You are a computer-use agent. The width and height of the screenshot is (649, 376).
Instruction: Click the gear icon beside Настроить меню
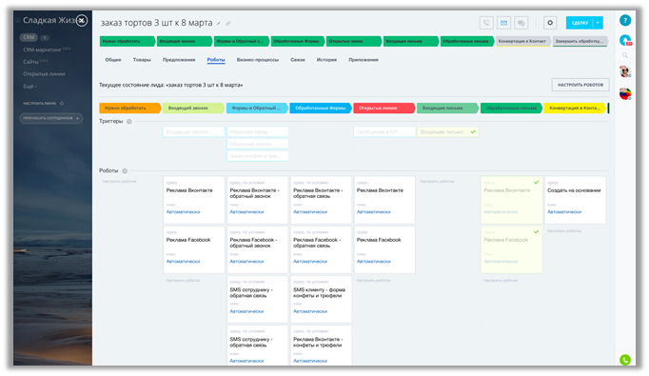(x=62, y=104)
